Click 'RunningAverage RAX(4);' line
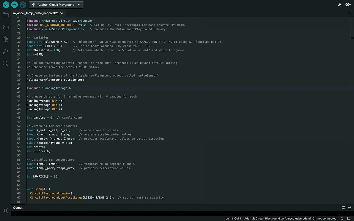 tap(45, 101)
